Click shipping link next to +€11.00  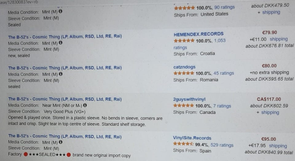[x=278, y=39]
